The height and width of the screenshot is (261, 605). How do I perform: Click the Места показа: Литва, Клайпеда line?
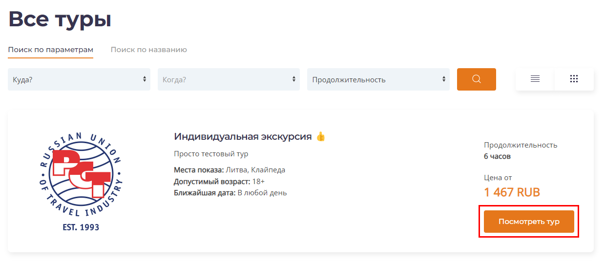pos(229,170)
